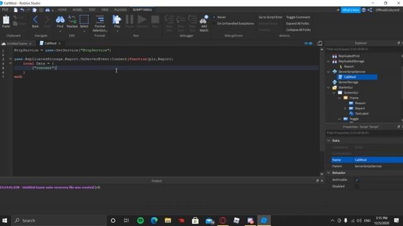
Task: Collapse the Toggle tree node
Action: click(x=339, y=119)
